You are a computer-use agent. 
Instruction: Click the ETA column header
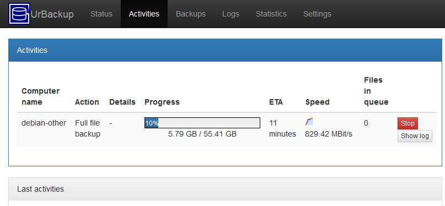(x=276, y=102)
